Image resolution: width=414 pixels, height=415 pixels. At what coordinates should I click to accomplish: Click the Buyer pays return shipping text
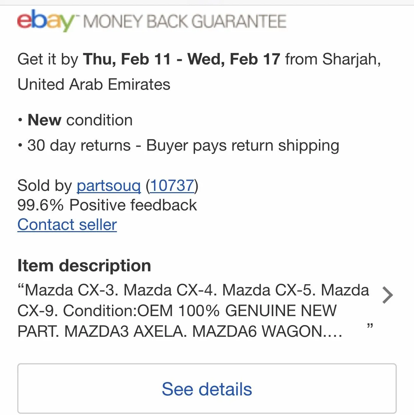(x=243, y=146)
